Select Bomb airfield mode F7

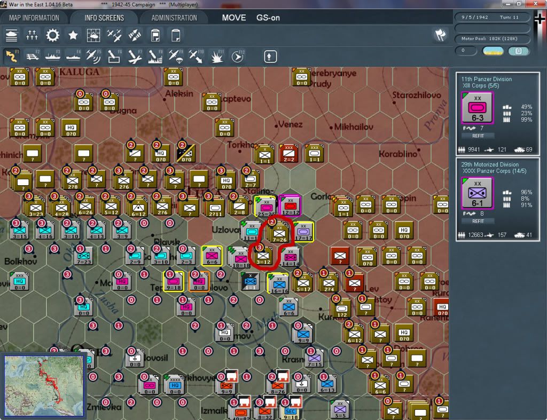point(135,56)
